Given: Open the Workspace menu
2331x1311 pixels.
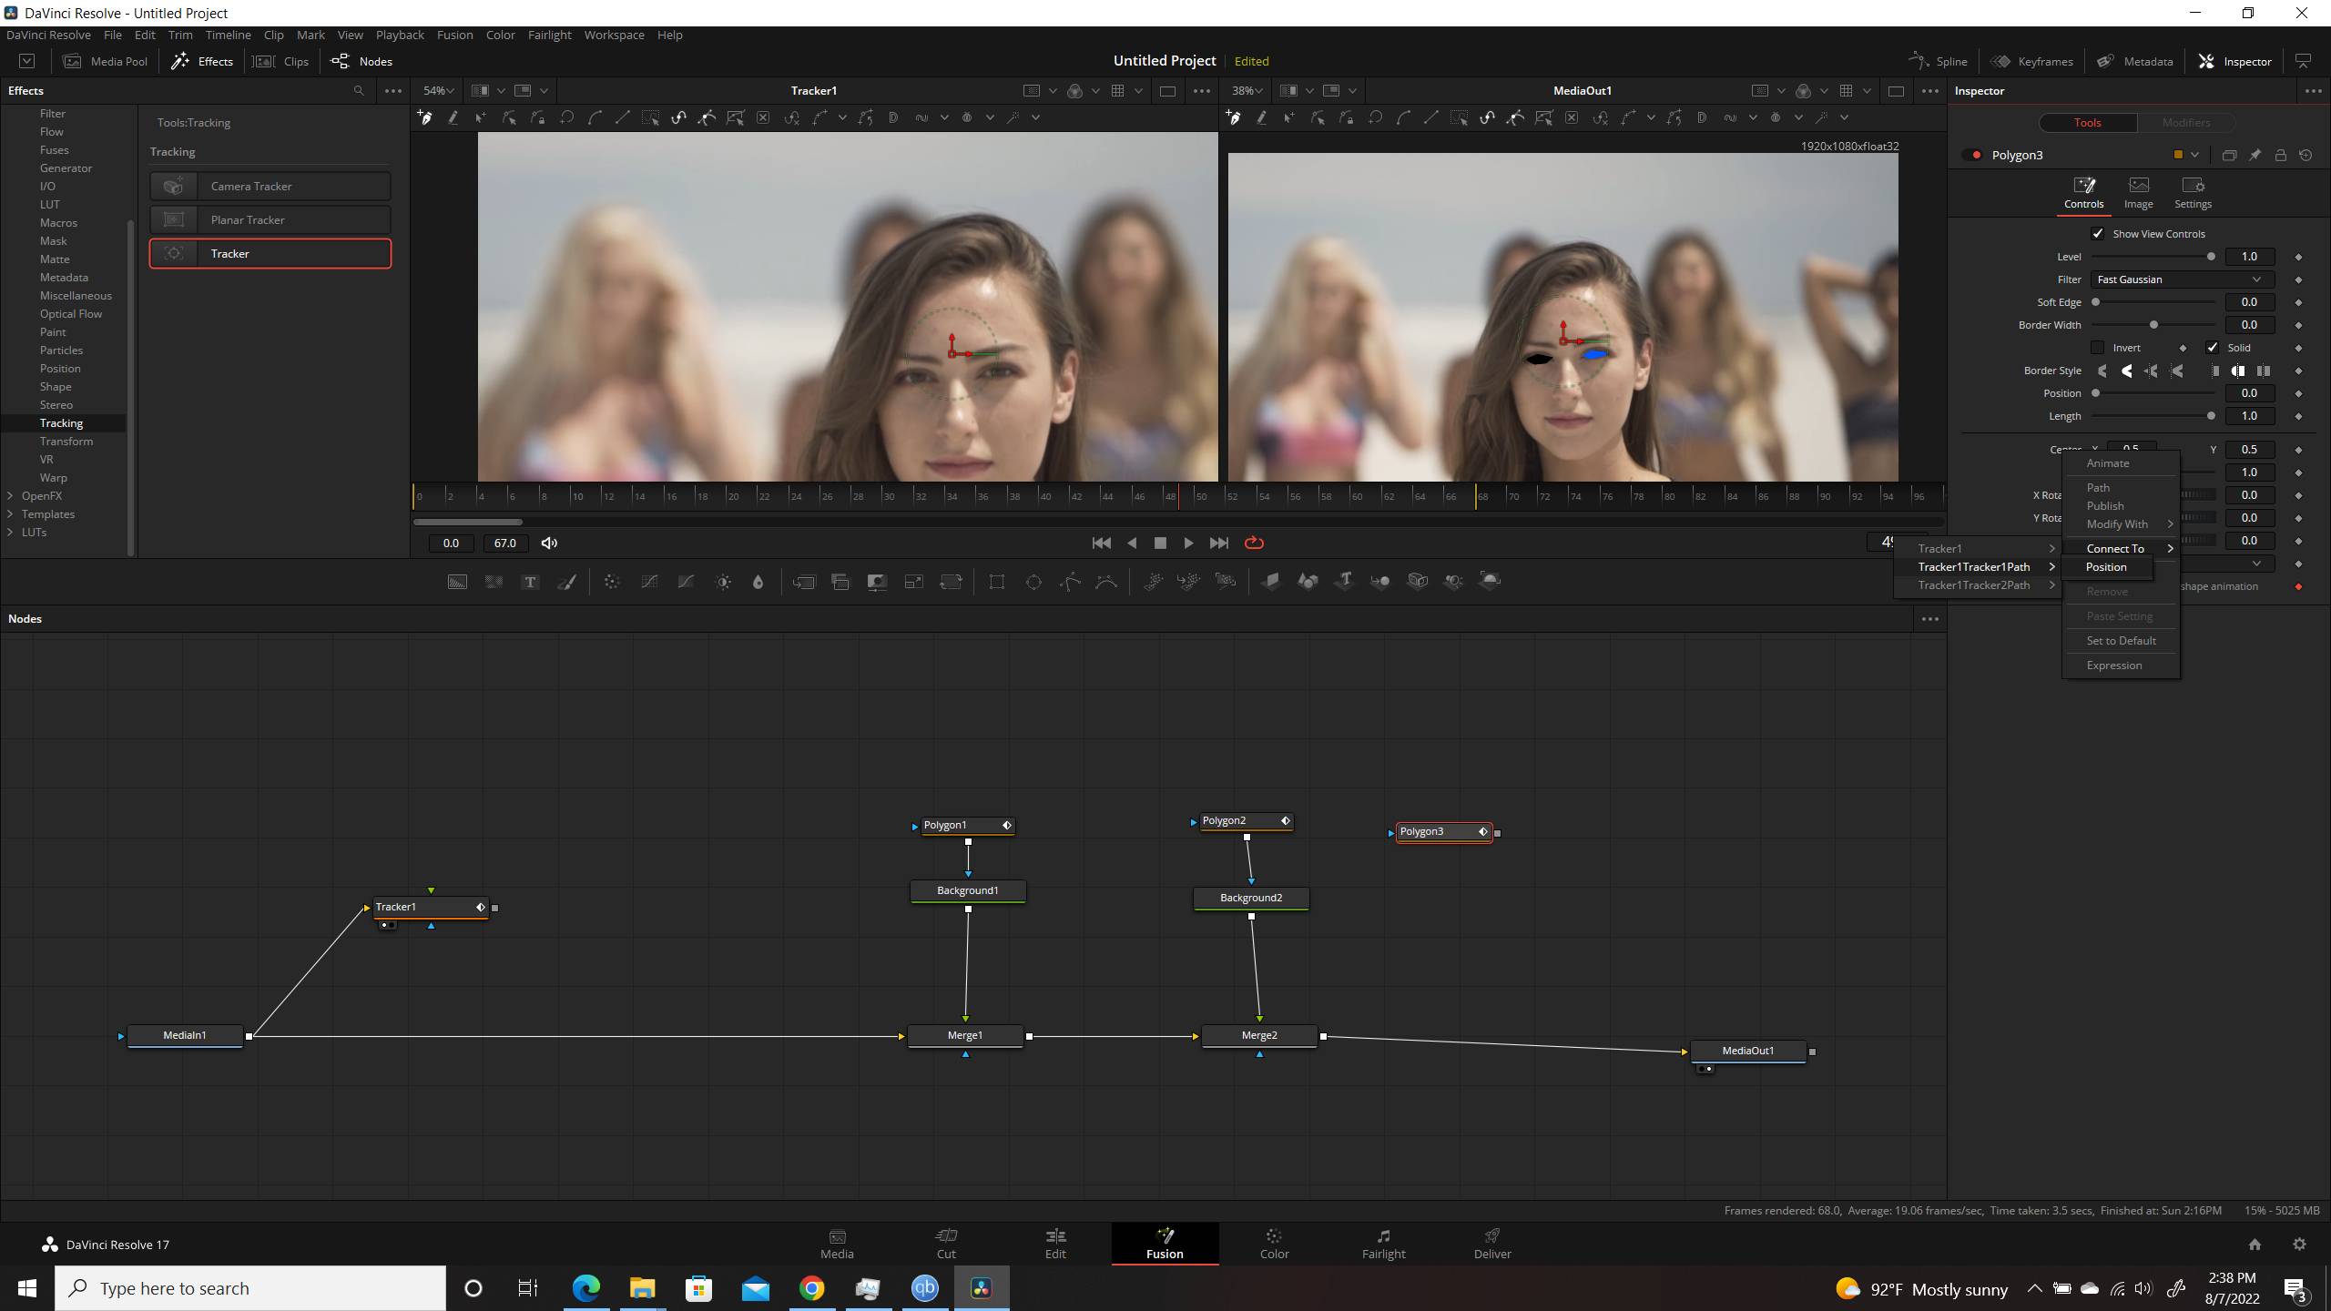Looking at the screenshot, I should click(x=614, y=35).
